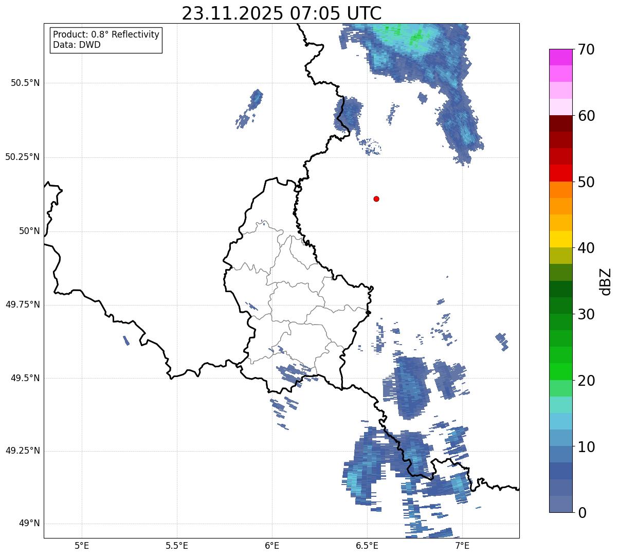618x556 pixels.
Task: Click the colorbar tick label 60
Action: tap(586, 116)
